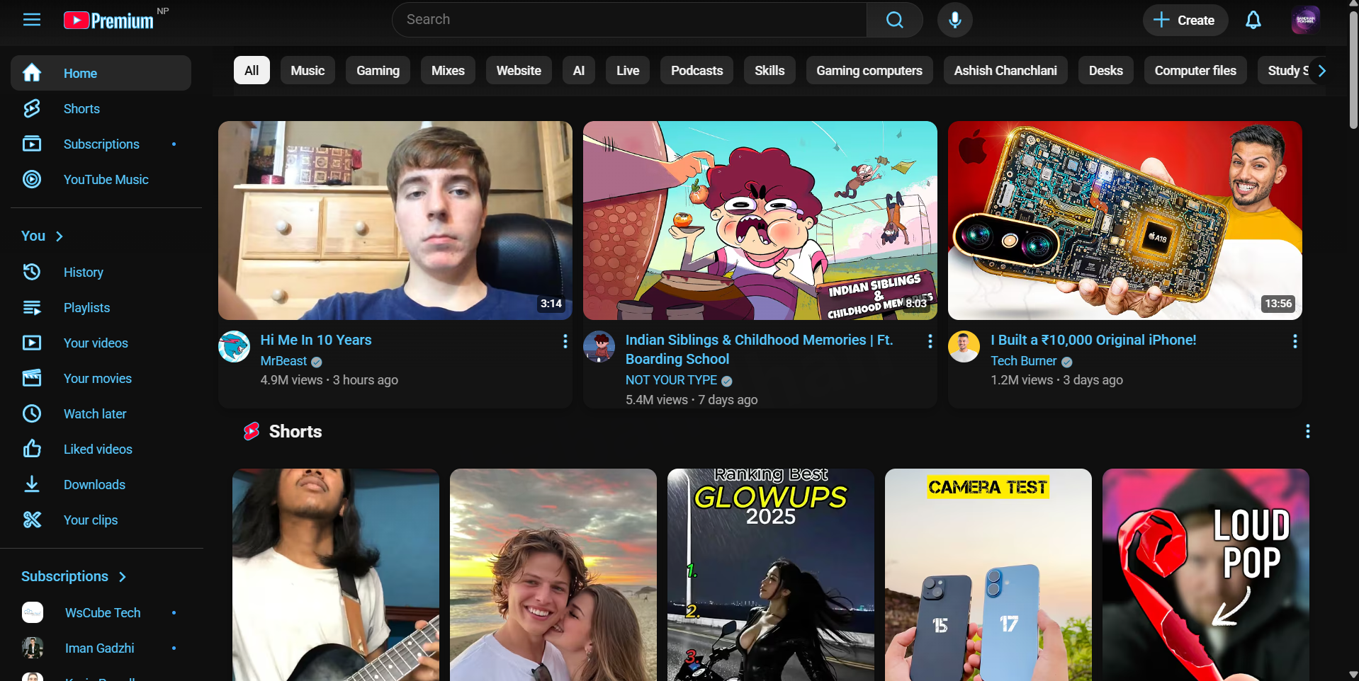Open MrBeast channel avatar
Viewport: 1359px width, 681px height.
(234, 346)
